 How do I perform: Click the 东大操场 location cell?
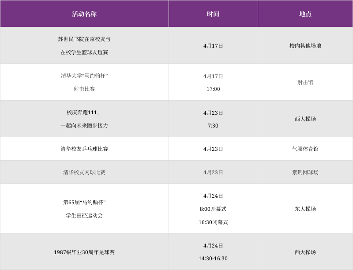[305, 209]
